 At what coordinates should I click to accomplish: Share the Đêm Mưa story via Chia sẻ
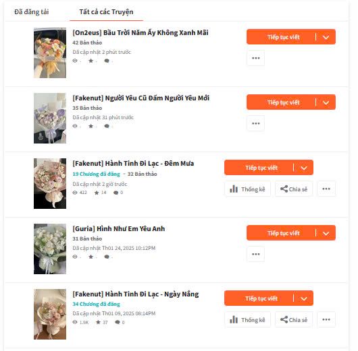coord(294,189)
